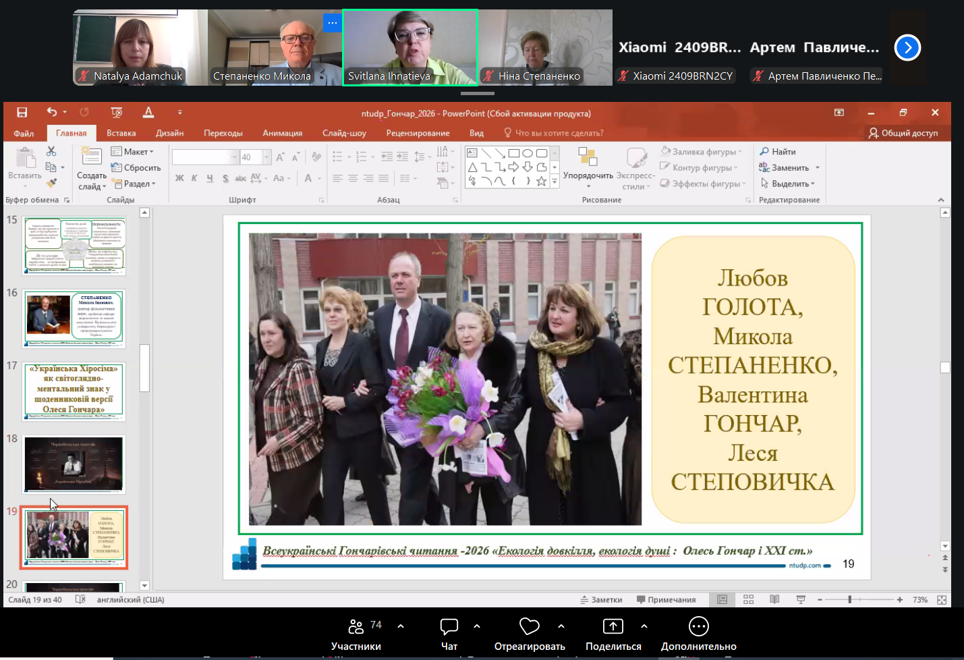Image resolution: width=964 pixels, height=660 pixels.
Task: Click the Save icon in title bar
Action: [22, 113]
